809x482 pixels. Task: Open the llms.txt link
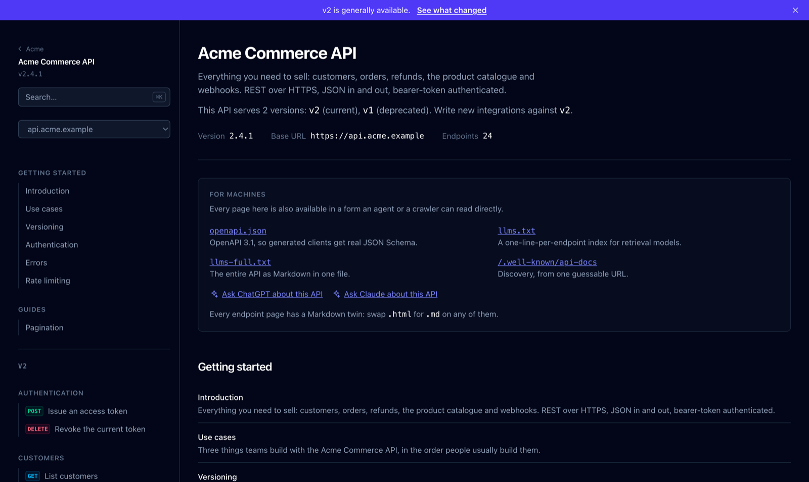(x=516, y=231)
